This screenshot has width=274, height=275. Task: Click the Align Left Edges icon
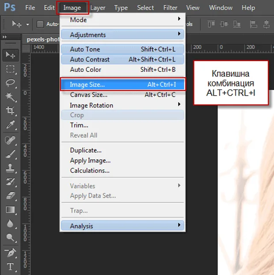[x=253, y=24]
